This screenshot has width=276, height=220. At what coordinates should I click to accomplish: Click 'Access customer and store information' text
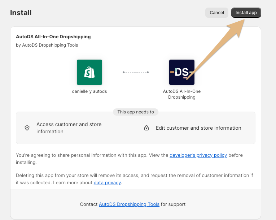[x=69, y=128]
